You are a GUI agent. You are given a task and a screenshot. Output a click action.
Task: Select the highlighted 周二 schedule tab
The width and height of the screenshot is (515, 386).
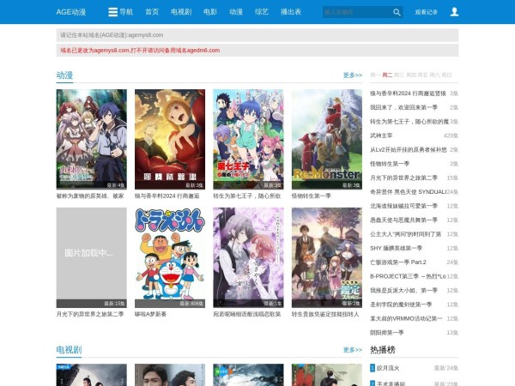pyautogui.click(x=387, y=75)
